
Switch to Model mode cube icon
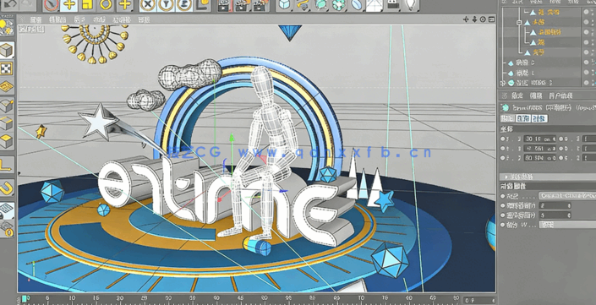(x=7, y=50)
